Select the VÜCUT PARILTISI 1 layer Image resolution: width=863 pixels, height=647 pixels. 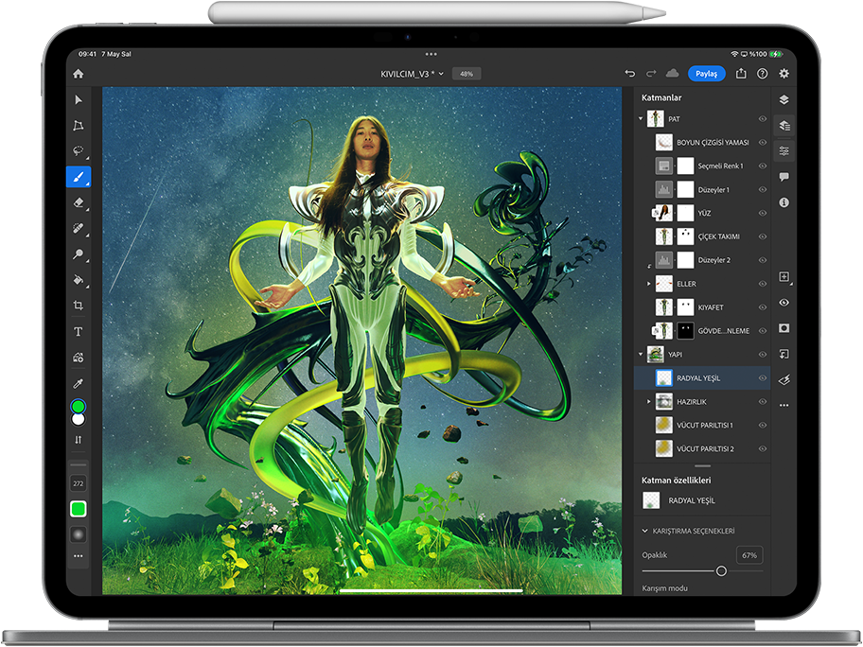[702, 426]
